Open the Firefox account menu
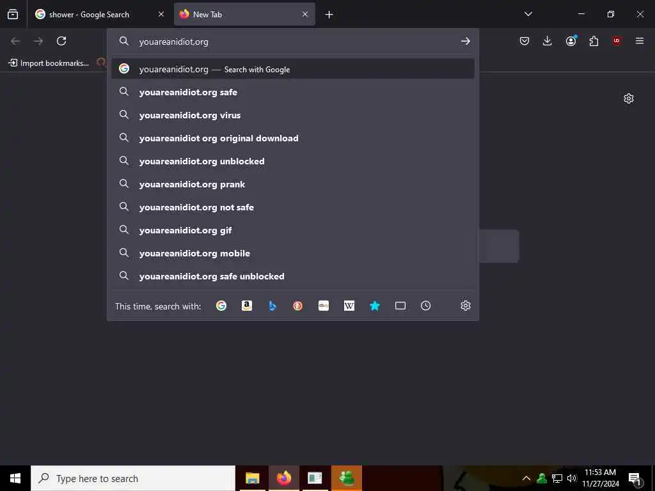 571,41
